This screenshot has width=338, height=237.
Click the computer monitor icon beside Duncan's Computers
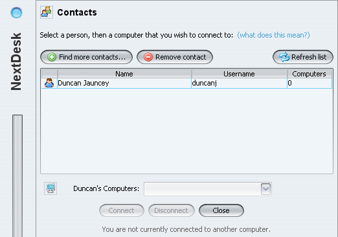(x=51, y=188)
